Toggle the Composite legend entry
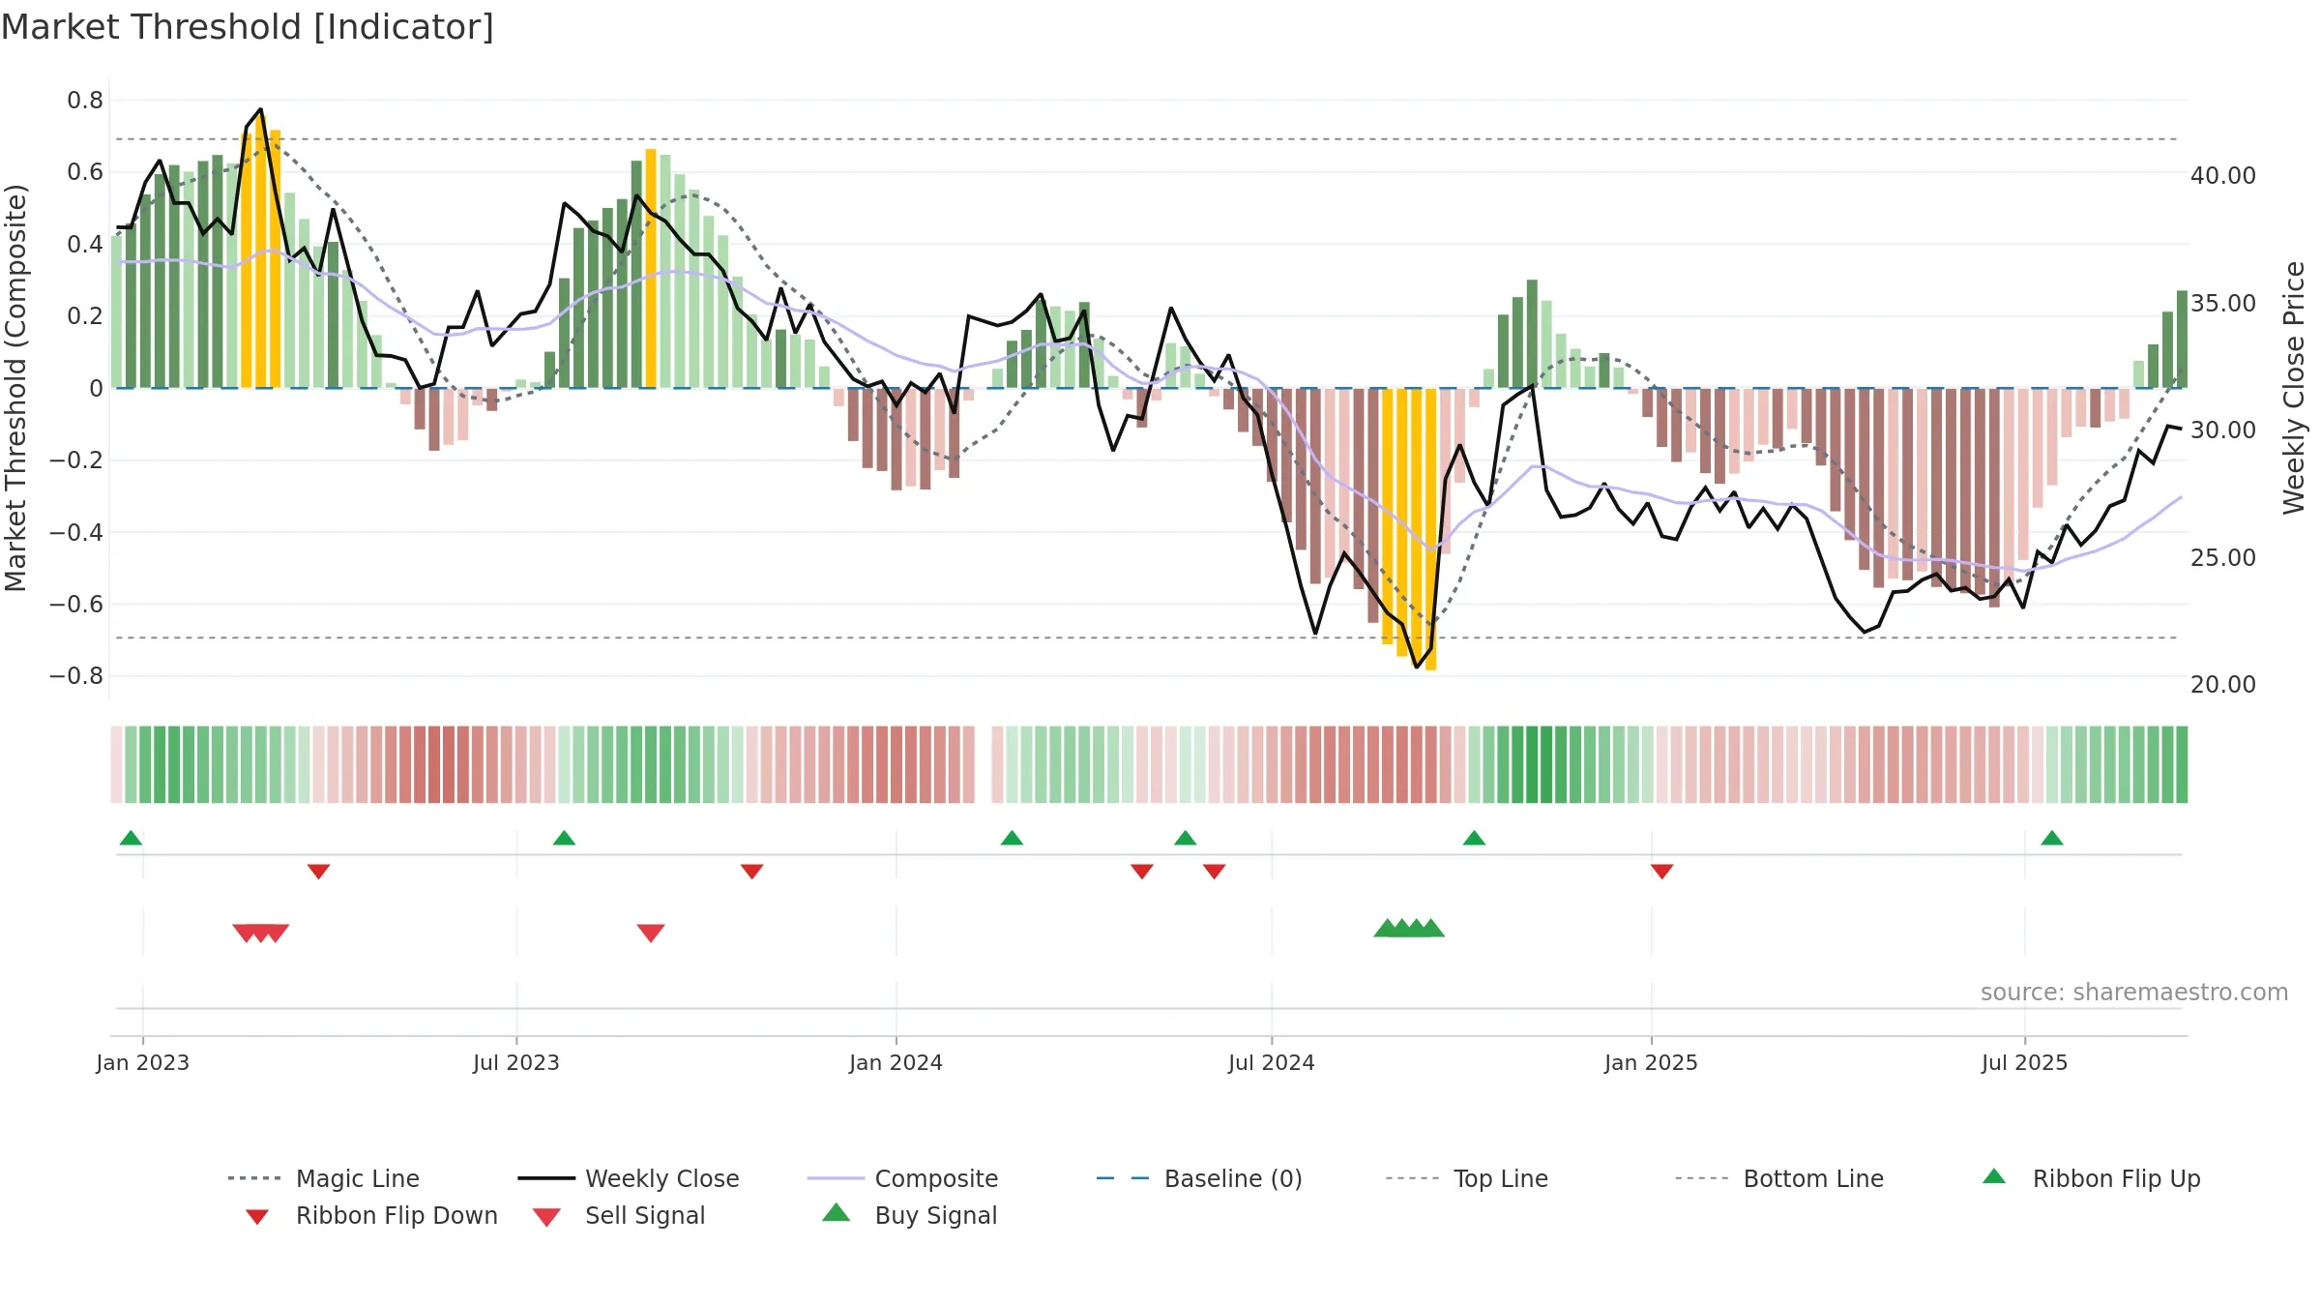The width and height of the screenshot is (2321, 1306). click(x=902, y=1178)
